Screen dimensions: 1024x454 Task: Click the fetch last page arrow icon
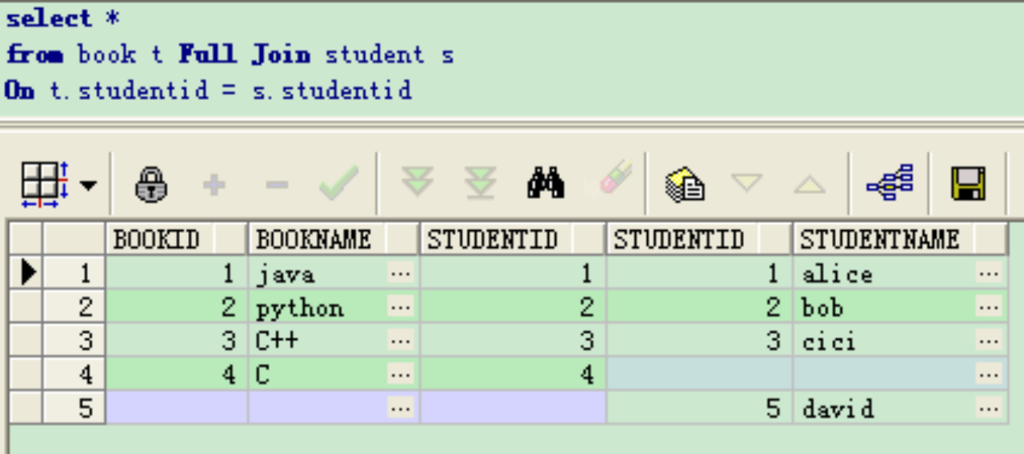click(x=480, y=183)
